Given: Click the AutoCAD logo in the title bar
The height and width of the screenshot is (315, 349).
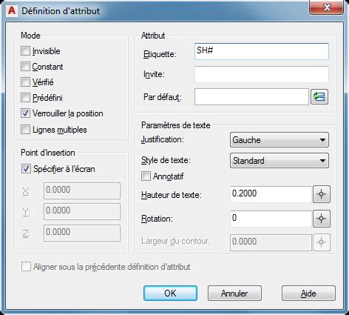Looking at the screenshot, I should [12, 11].
